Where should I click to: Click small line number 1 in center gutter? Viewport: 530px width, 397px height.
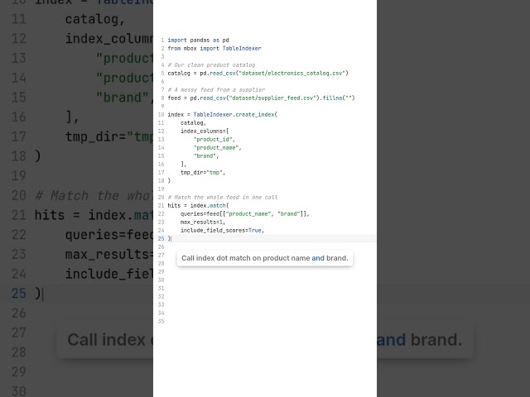pyautogui.click(x=162, y=41)
